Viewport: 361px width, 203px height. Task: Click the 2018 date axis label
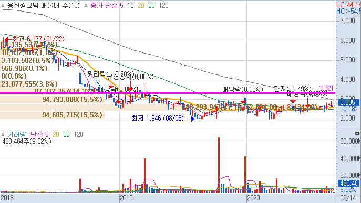point(7,198)
